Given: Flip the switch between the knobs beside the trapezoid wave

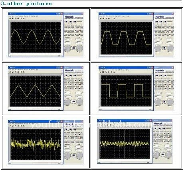Looking at the screenshot, I should pyautogui.click(x=164, y=48).
